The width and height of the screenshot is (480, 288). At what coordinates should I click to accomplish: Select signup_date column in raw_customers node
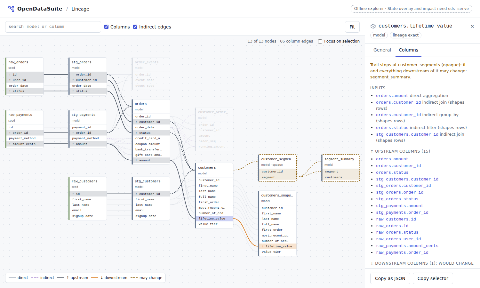coord(88,216)
